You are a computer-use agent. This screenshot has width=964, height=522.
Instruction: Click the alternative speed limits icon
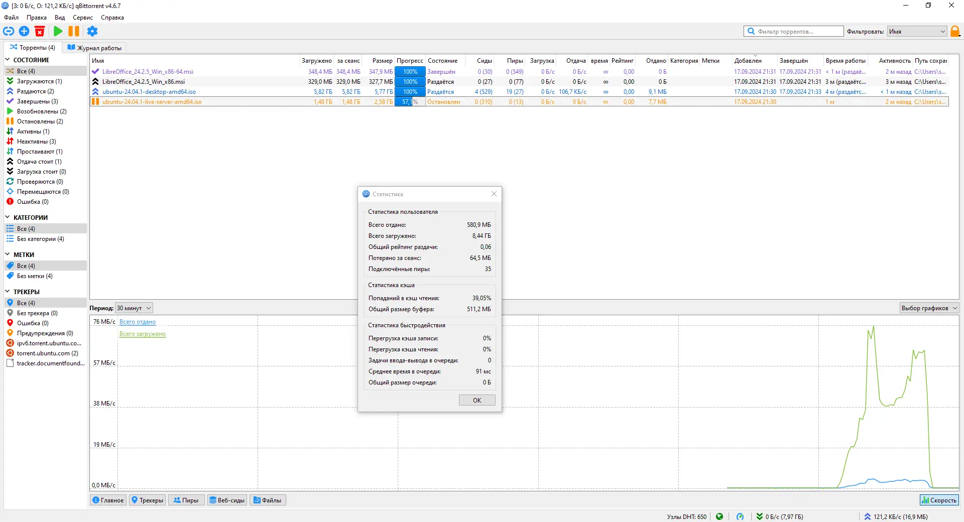740,516
